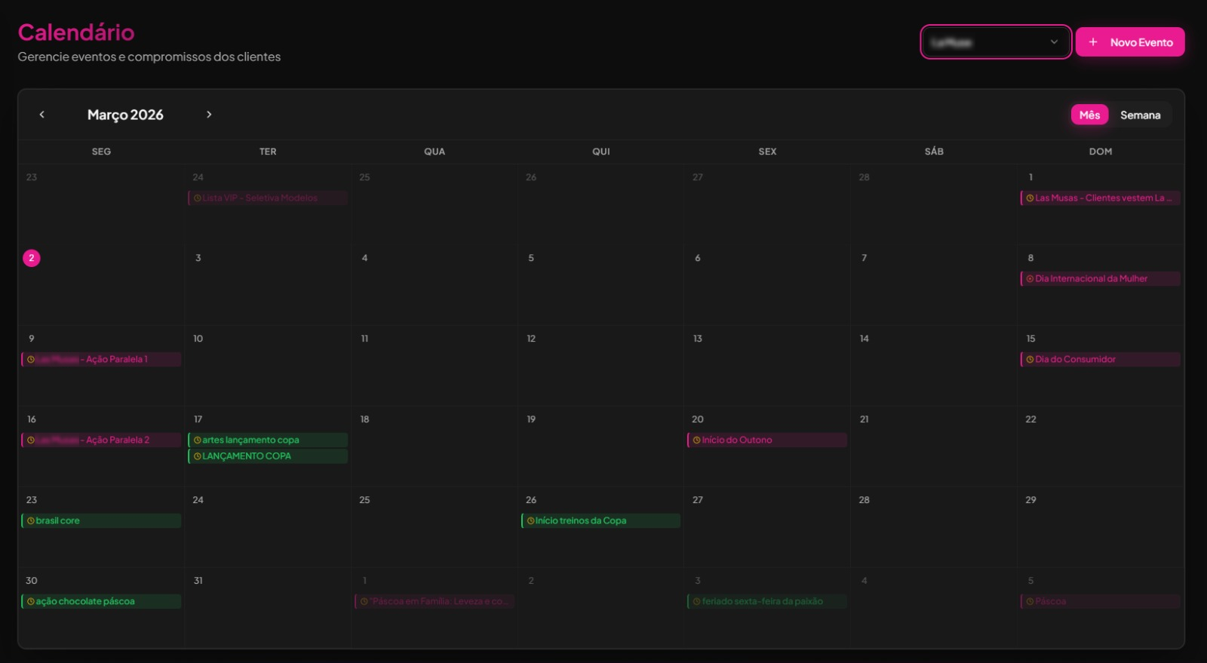Open 'Las Musas - Clientes vestem La' event

point(1101,198)
